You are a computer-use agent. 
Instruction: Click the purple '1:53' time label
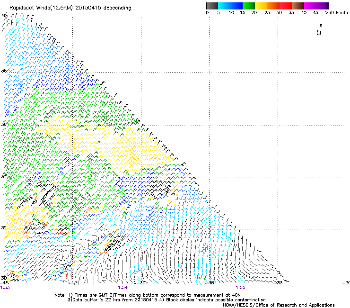pyautogui.click(x=5, y=288)
